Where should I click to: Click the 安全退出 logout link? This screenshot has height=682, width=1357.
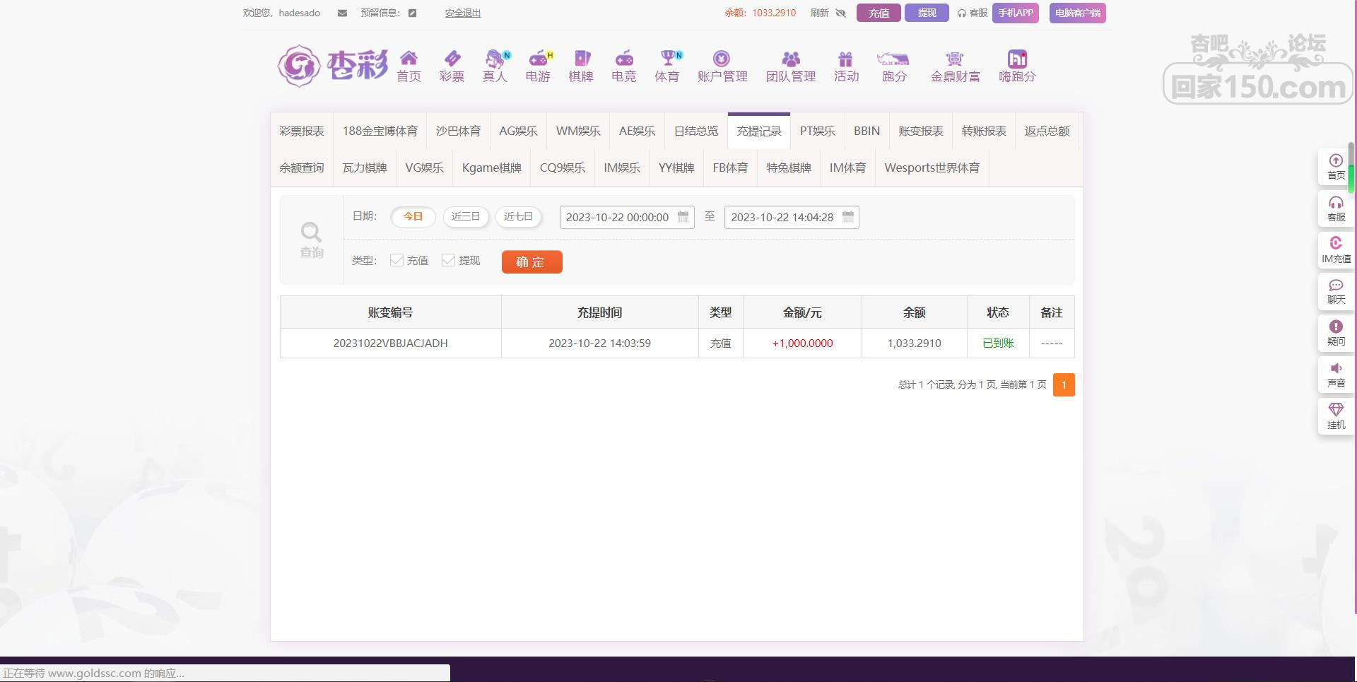[x=462, y=13]
